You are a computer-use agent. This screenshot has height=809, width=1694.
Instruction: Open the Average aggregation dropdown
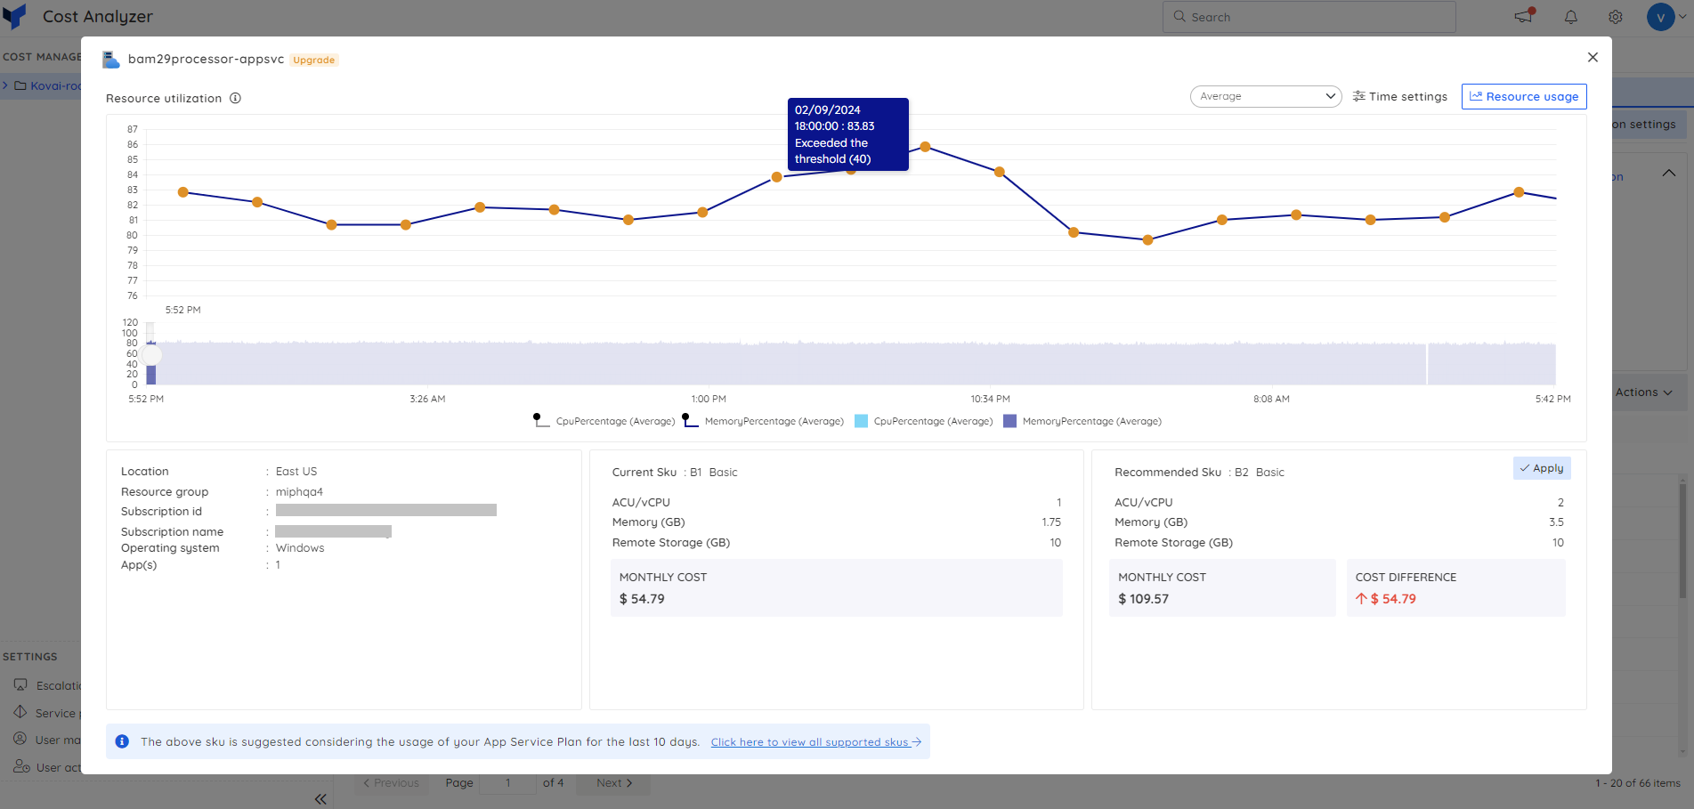click(1266, 96)
